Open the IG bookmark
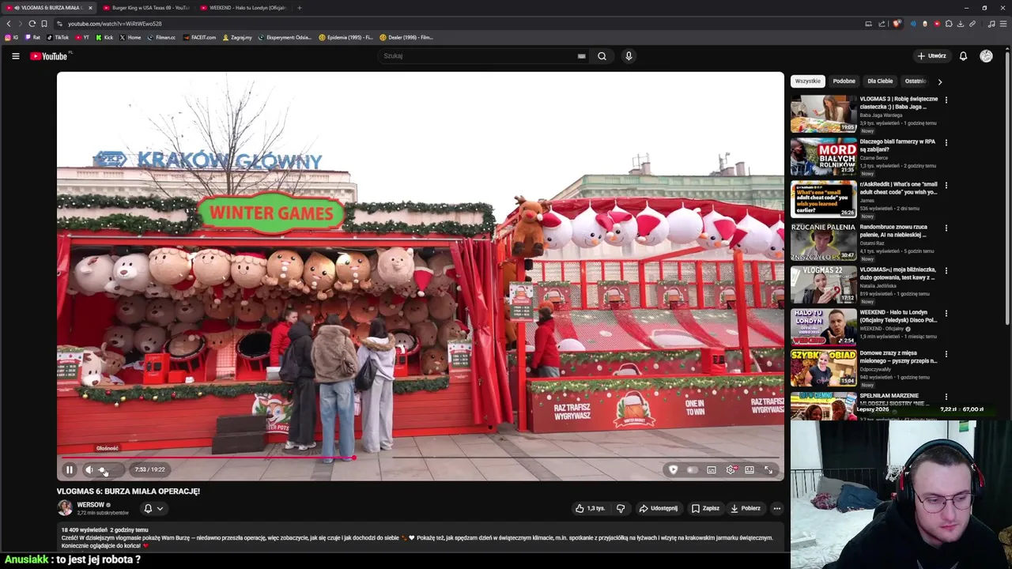The image size is (1012, 569). [12, 37]
